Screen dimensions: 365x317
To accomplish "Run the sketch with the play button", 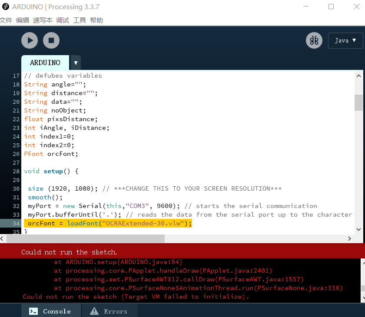I will [30, 40].
